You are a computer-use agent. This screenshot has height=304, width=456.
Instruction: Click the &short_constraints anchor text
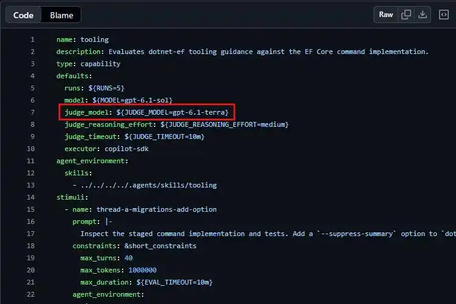coord(160,246)
